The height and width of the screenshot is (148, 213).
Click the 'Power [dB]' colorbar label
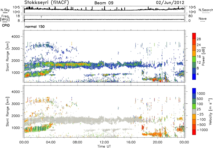tap(203, 56)
